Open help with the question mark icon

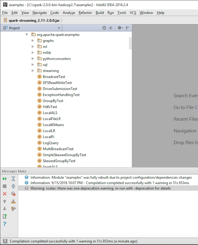tap(5, 224)
